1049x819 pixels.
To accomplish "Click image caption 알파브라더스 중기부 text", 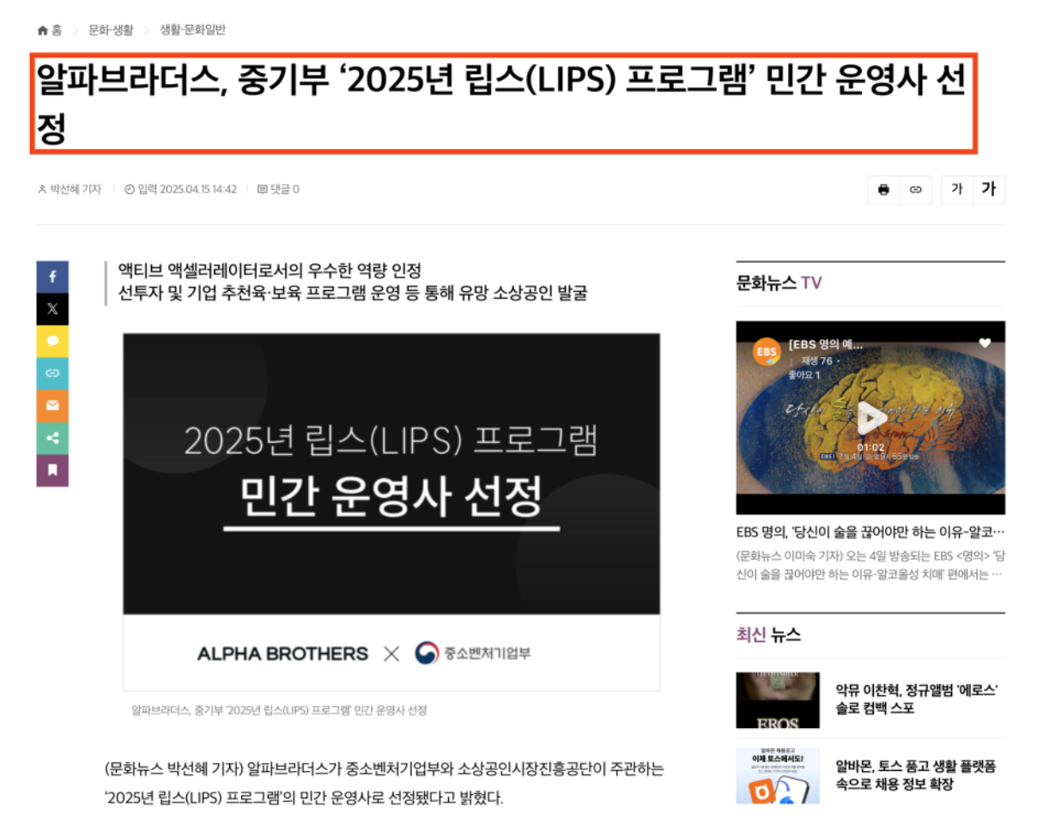I will (x=279, y=710).
